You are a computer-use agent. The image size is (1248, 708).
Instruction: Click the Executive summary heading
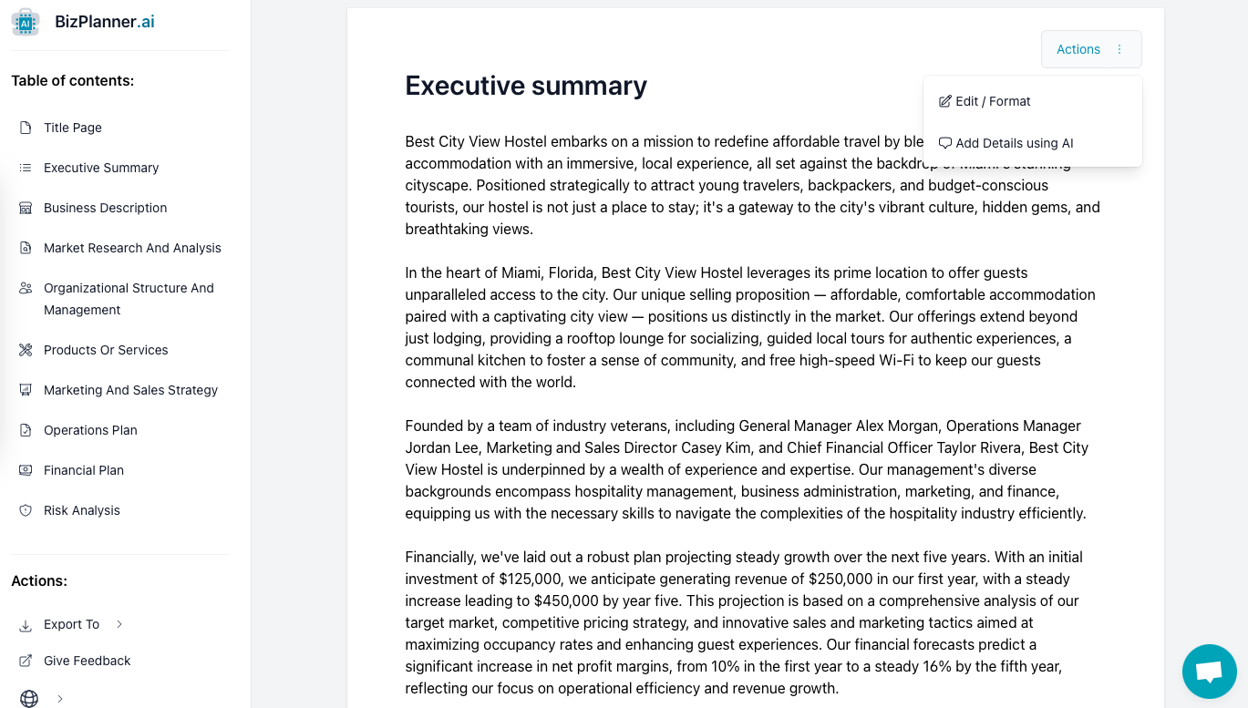coord(526,86)
